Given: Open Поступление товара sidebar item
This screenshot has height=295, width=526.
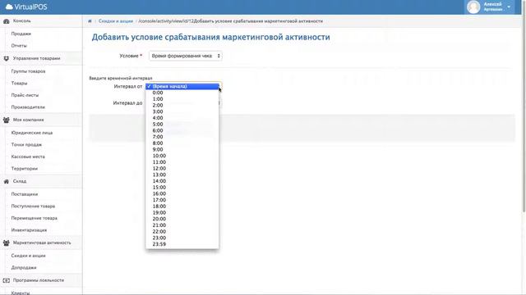Looking at the screenshot, I should (x=33, y=206).
